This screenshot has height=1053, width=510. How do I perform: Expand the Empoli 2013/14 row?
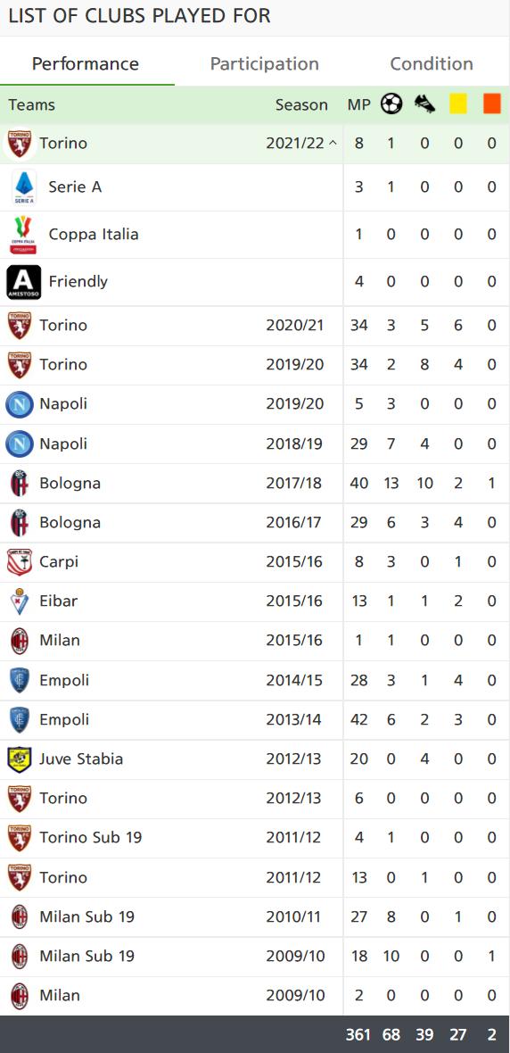[255, 720]
